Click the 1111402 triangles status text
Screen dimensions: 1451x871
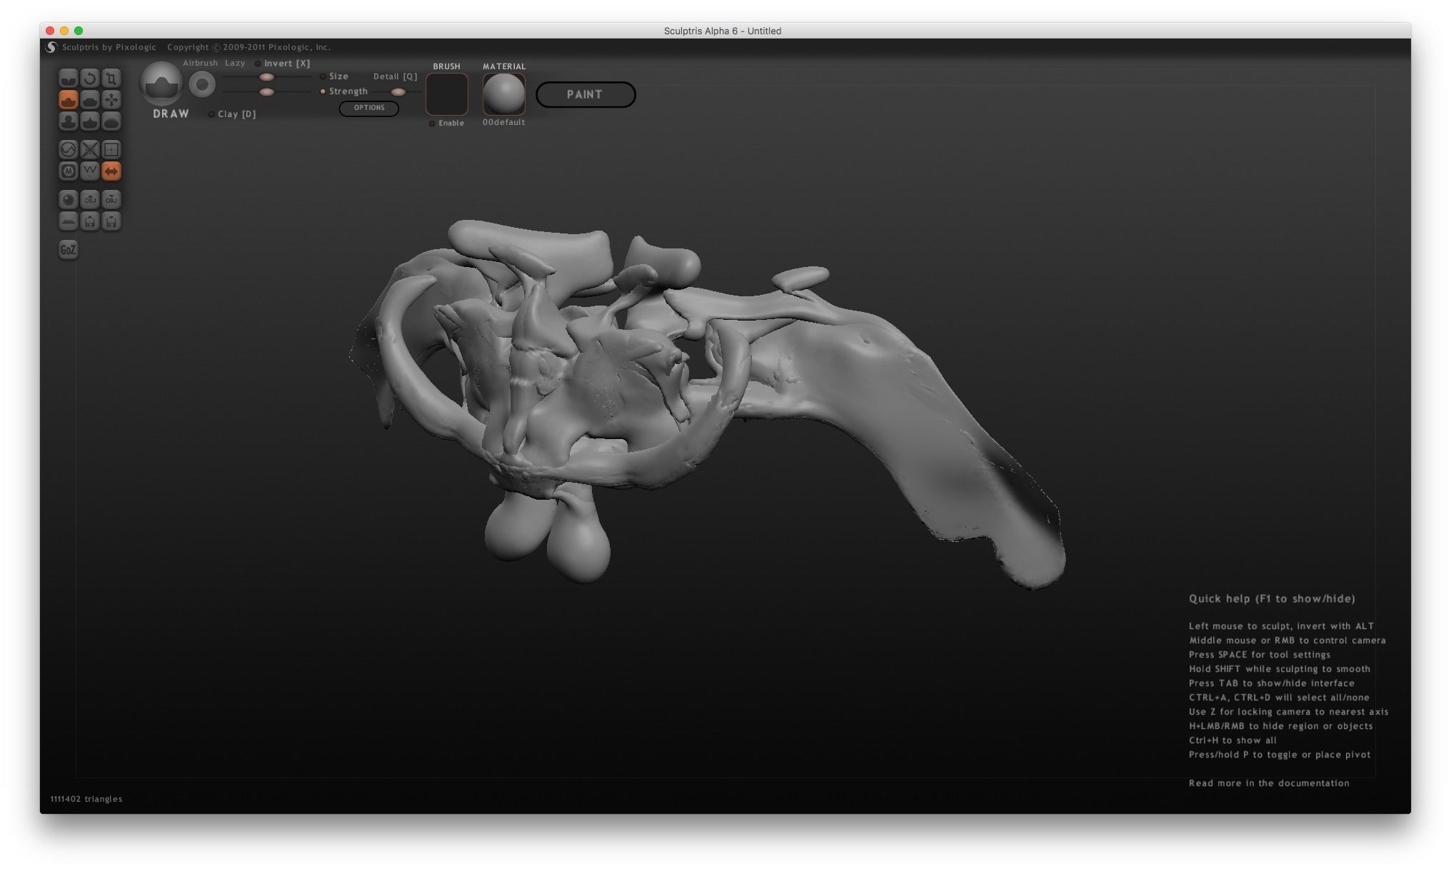pyautogui.click(x=86, y=799)
